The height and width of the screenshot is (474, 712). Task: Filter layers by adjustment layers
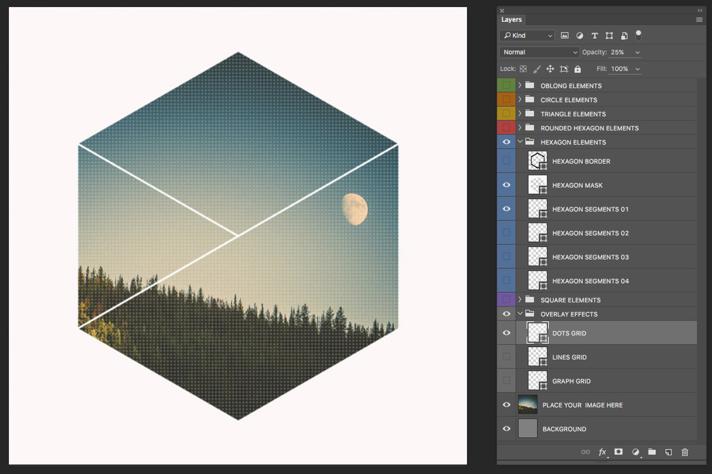pos(580,36)
